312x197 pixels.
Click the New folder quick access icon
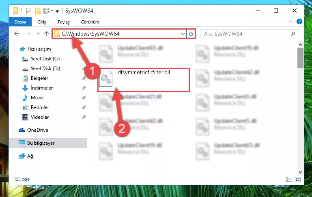click(38, 11)
